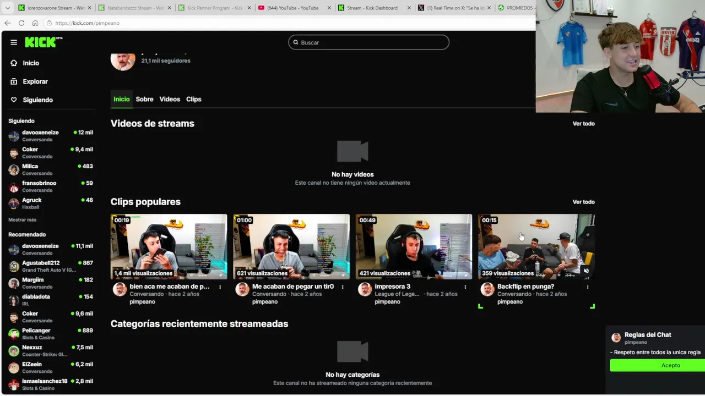
Task: Open the browser tab list chevron
Action: coord(7,8)
